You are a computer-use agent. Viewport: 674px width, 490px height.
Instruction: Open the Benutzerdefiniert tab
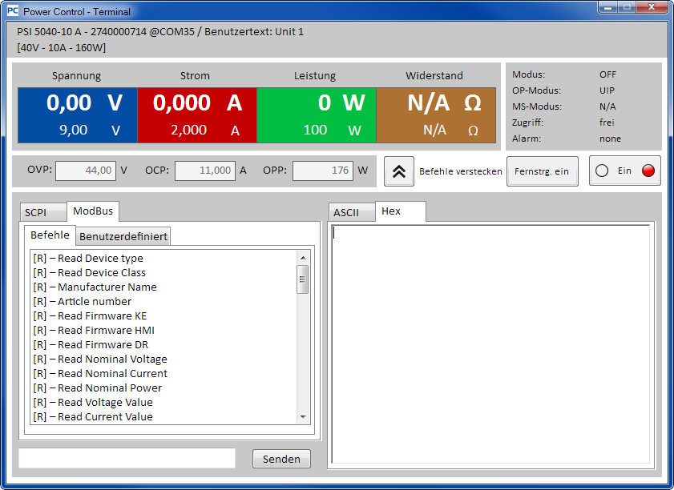coord(123,236)
